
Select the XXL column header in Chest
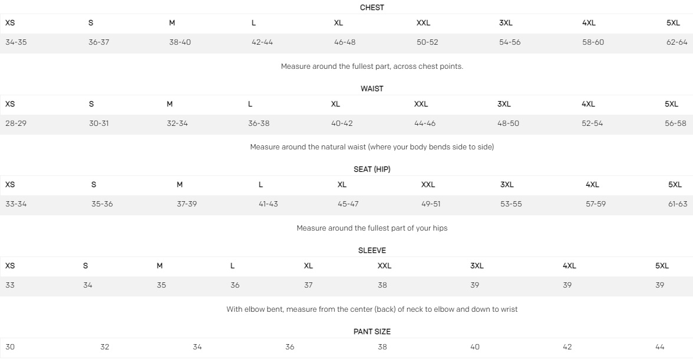(x=423, y=23)
